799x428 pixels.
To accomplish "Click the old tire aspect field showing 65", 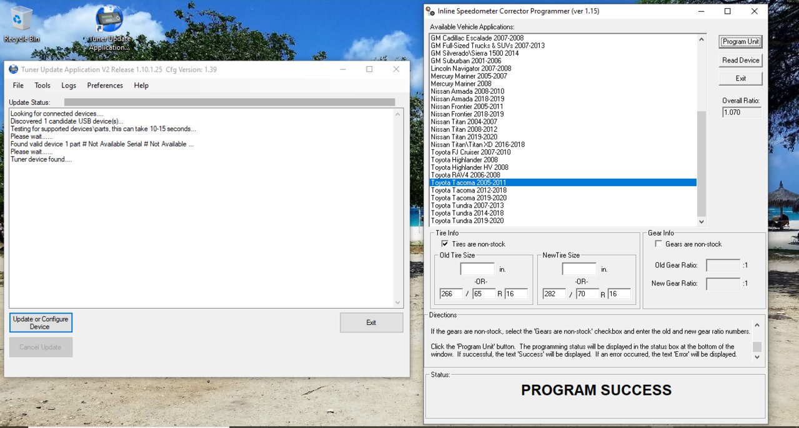I will [x=484, y=294].
